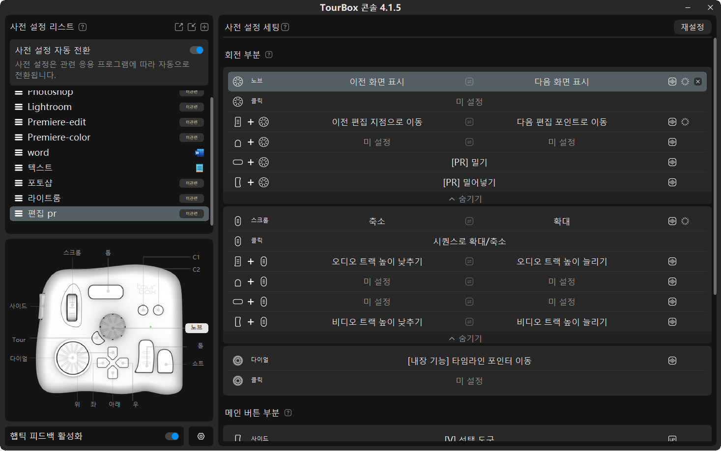Swap icon between 비디오 트랙 높이 낮추기 and 늘리기
721x451 pixels.
coord(469,322)
